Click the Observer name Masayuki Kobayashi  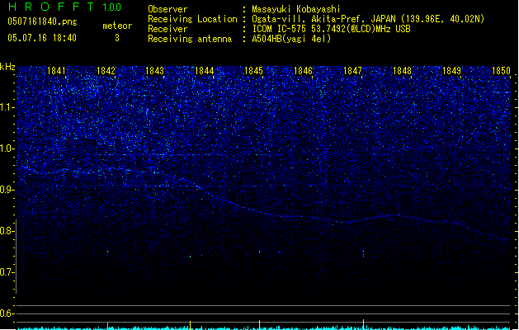point(296,9)
